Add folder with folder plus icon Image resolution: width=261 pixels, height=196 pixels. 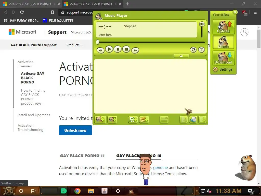click(144, 119)
